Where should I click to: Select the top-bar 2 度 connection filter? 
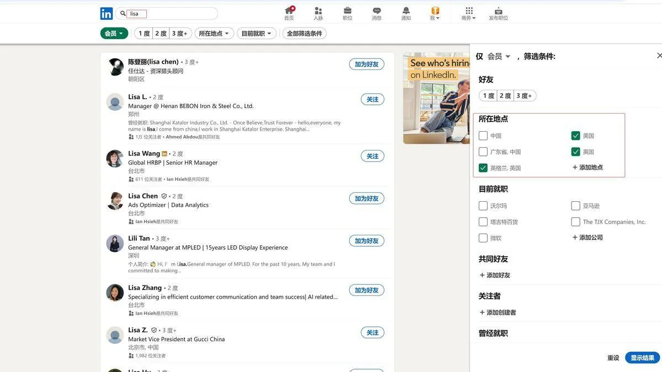[x=161, y=33]
